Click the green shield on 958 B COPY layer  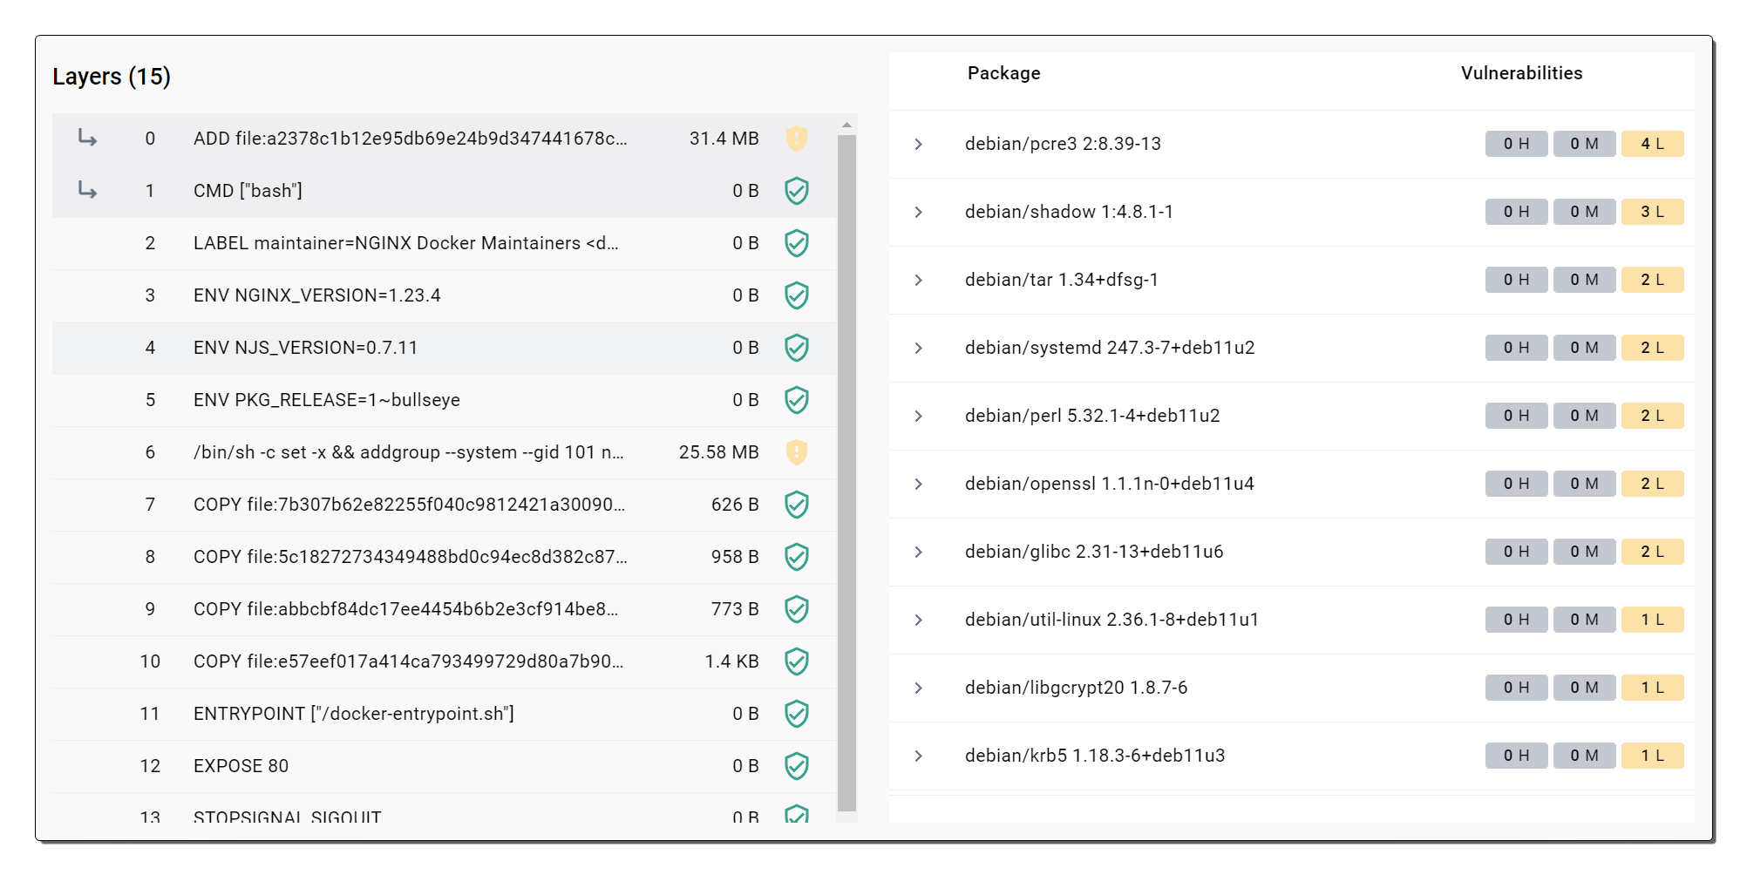796,557
